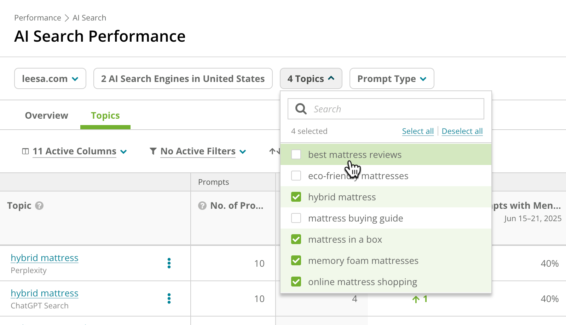The width and height of the screenshot is (566, 325).
Task: Click the No. of Pro... column header
Action: pos(237,206)
